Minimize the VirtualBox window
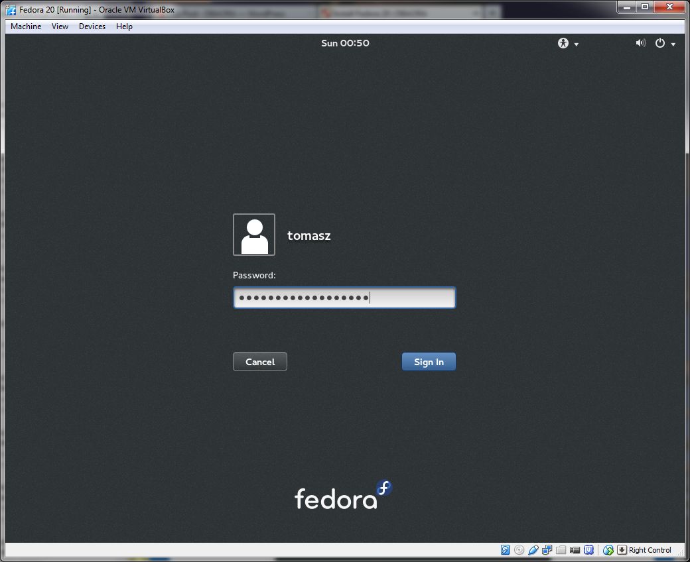The width and height of the screenshot is (690, 562). click(x=627, y=7)
